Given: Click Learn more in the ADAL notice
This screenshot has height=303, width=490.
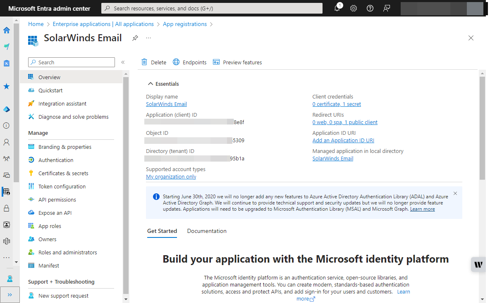Looking at the screenshot, I should point(422,209).
